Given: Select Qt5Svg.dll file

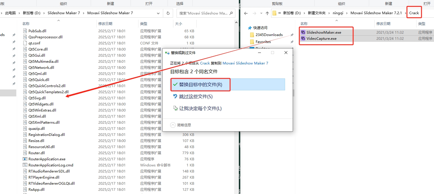Looking at the screenshot, I should [x=37, y=98].
